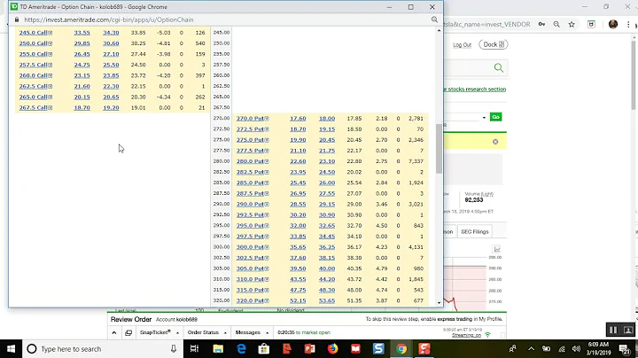Open Microsoft Store from the taskbar
This screenshot has width=638, height=358.
(264, 348)
